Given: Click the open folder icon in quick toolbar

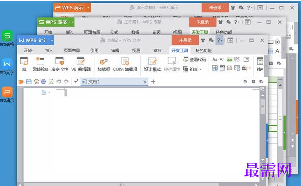Looking at the screenshot, I should pyautogui.click(x=21, y=82).
